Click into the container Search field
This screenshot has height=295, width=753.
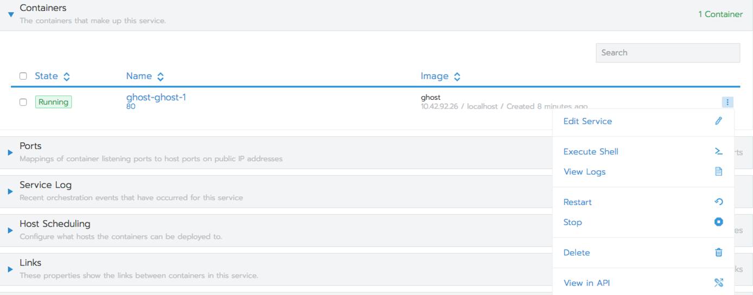click(x=667, y=53)
